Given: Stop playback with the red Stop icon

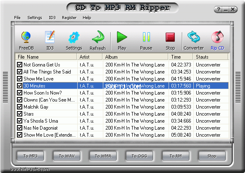Looking at the screenshot, I should (x=170, y=37).
